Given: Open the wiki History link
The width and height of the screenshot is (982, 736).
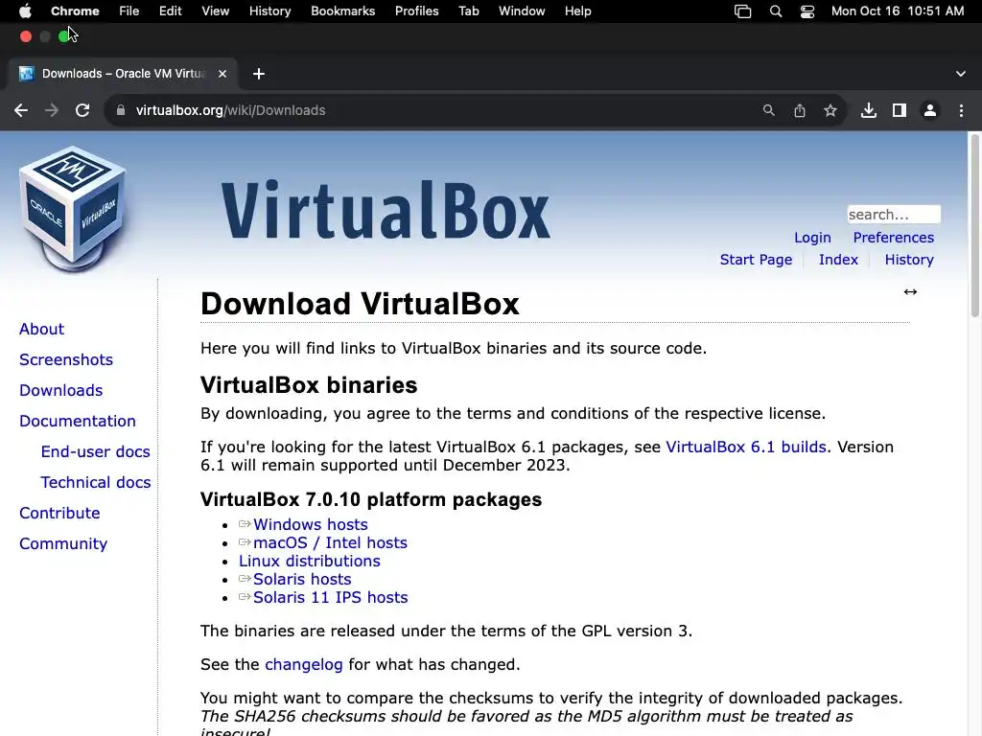Looking at the screenshot, I should 909,260.
